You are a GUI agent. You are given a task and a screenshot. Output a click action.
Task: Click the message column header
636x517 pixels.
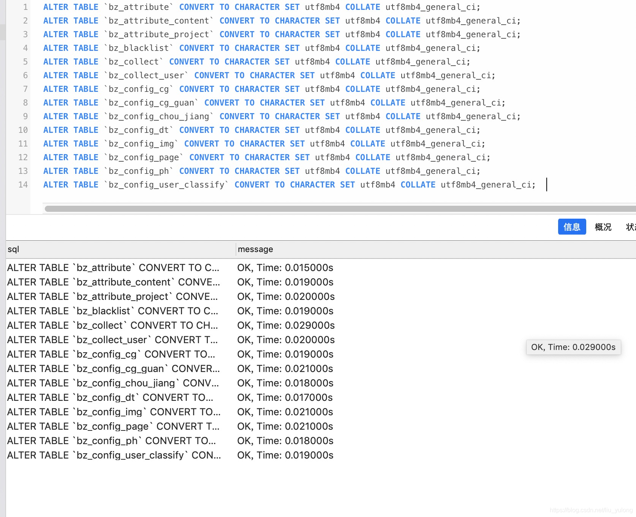tap(255, 249)
